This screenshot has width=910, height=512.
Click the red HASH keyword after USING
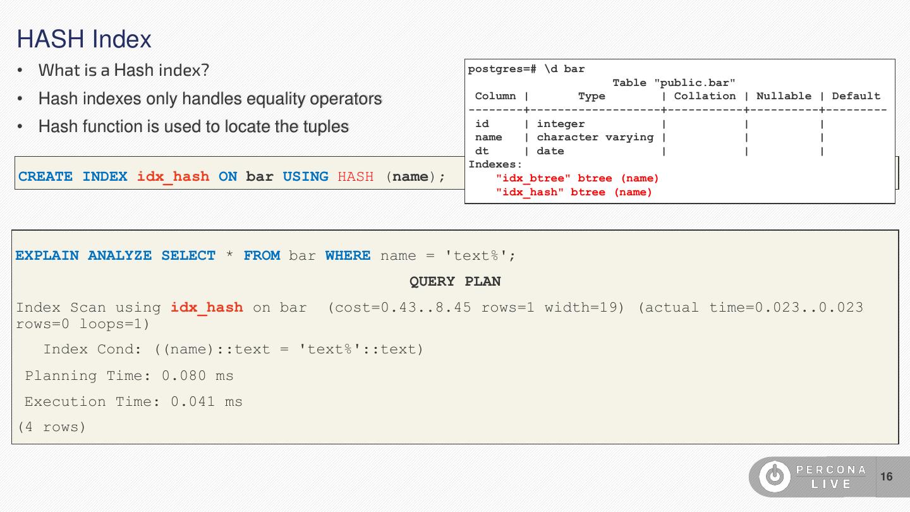pyautogui.click(x=355, y=176)
